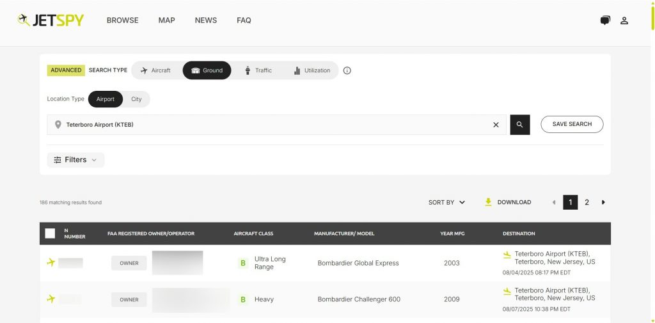
Task: Click landing icon in 08/07/2025 destination
Action: coord(507,291)
